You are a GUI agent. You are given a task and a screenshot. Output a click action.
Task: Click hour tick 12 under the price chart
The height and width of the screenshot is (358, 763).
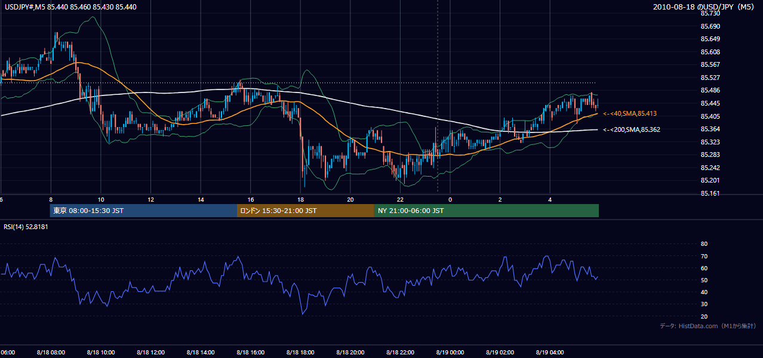150,199
